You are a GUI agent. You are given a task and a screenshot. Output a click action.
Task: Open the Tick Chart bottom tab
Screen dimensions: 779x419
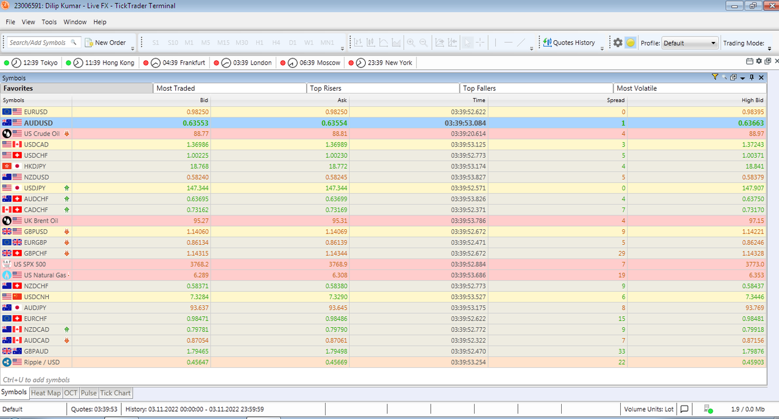click(116, 393)
